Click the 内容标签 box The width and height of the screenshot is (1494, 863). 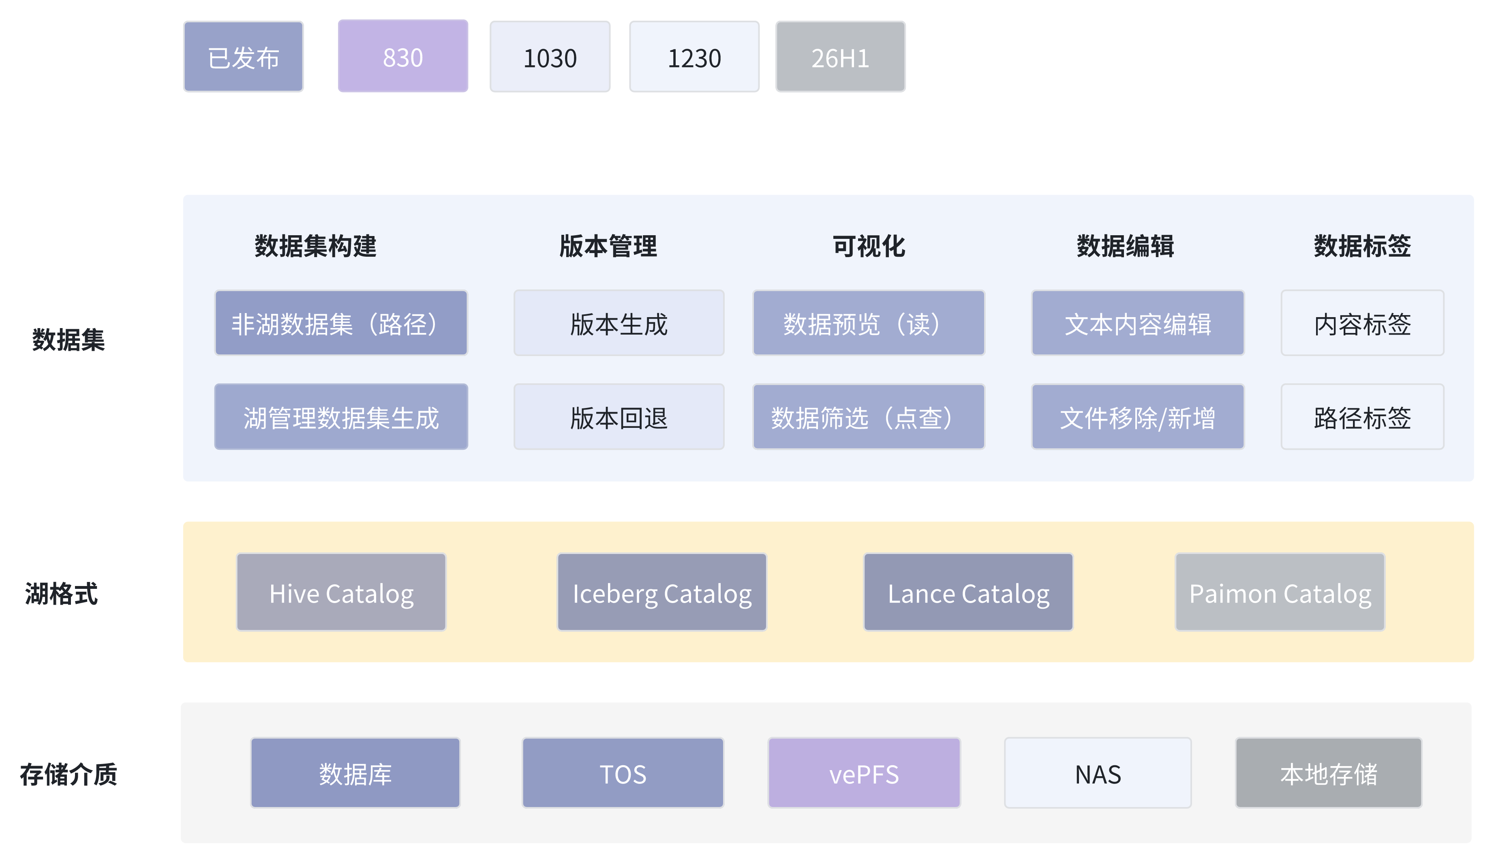tap(1361, 323)
